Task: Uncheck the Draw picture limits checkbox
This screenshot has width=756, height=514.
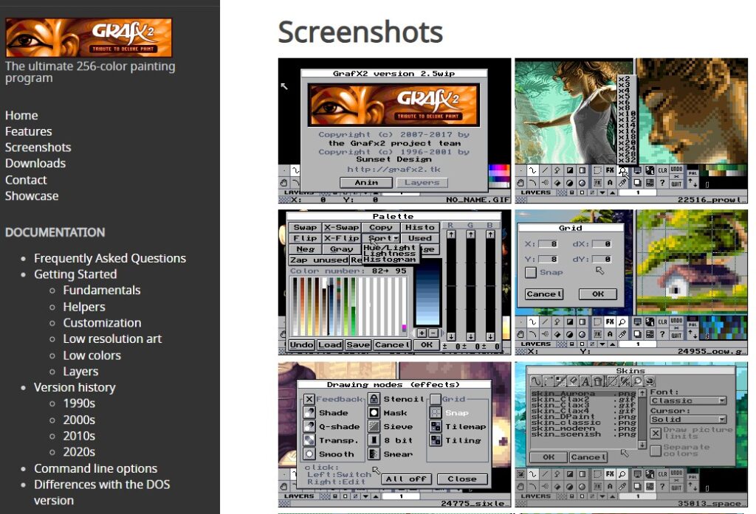Action: coord(655,433)
